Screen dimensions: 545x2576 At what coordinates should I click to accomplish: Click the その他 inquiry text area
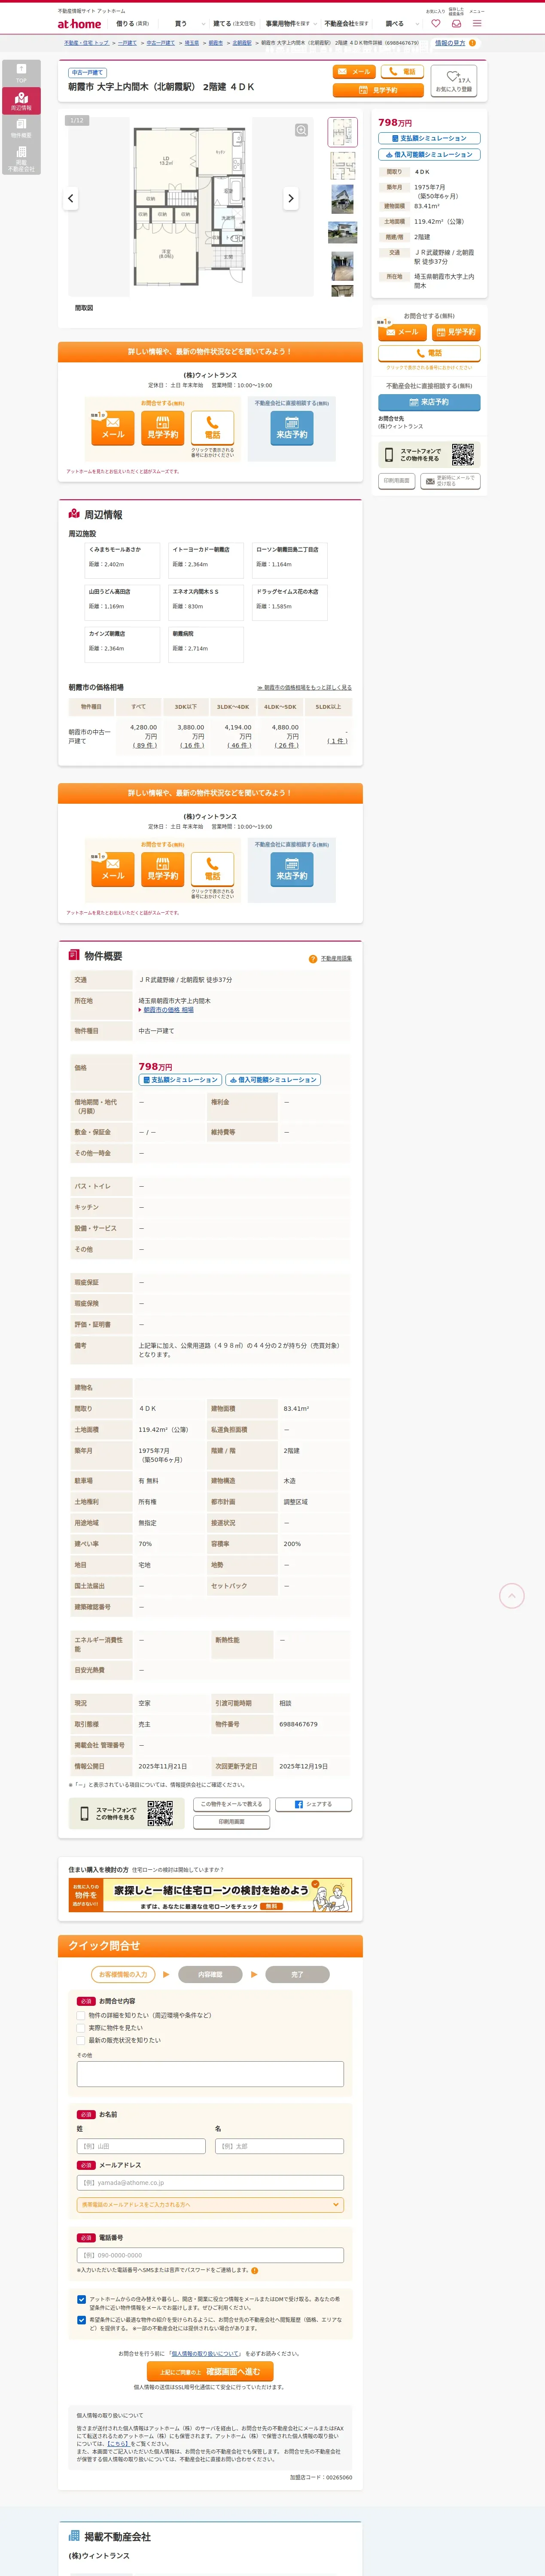pos(210,2074)
